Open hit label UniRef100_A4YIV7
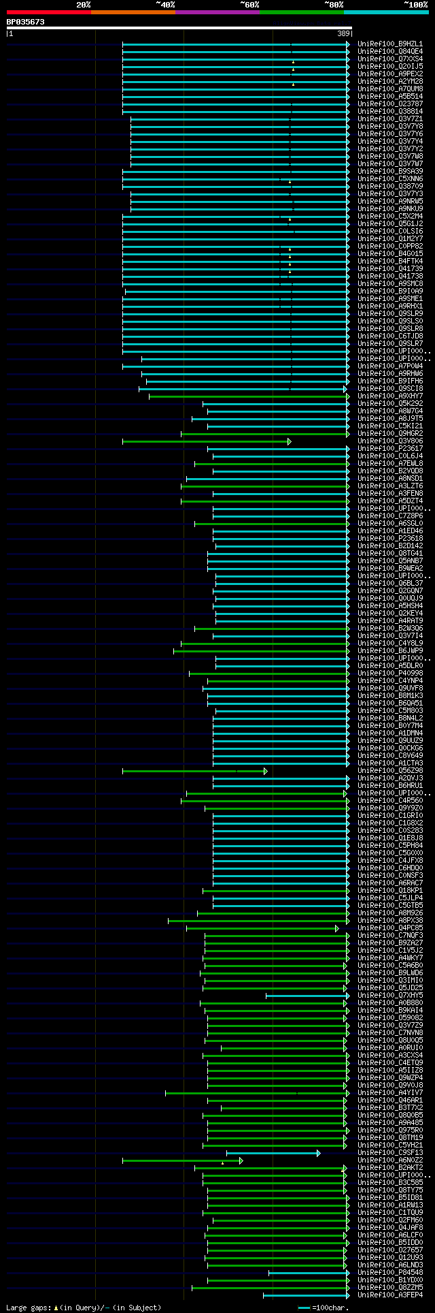 tap(390, 1093)
